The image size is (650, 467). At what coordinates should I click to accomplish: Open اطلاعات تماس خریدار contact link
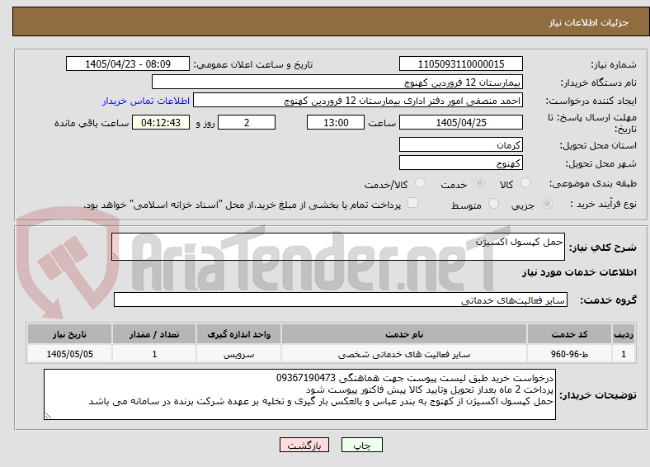pos(146,101)
